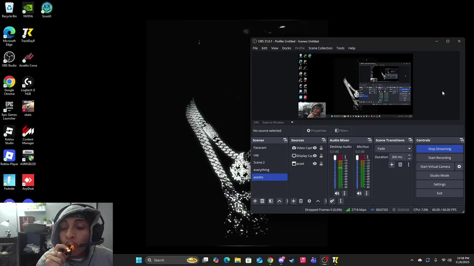Open Mic/Aux three-dot options

point(366,193)
